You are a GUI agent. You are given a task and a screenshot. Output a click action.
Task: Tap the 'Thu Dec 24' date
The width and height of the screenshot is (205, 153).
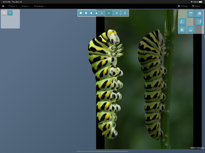17,2
